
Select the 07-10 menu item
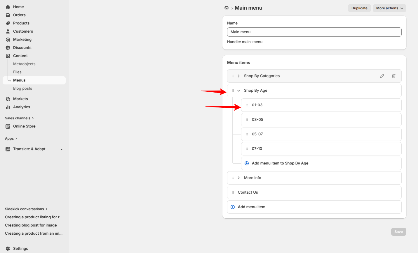tap(321, 149)
